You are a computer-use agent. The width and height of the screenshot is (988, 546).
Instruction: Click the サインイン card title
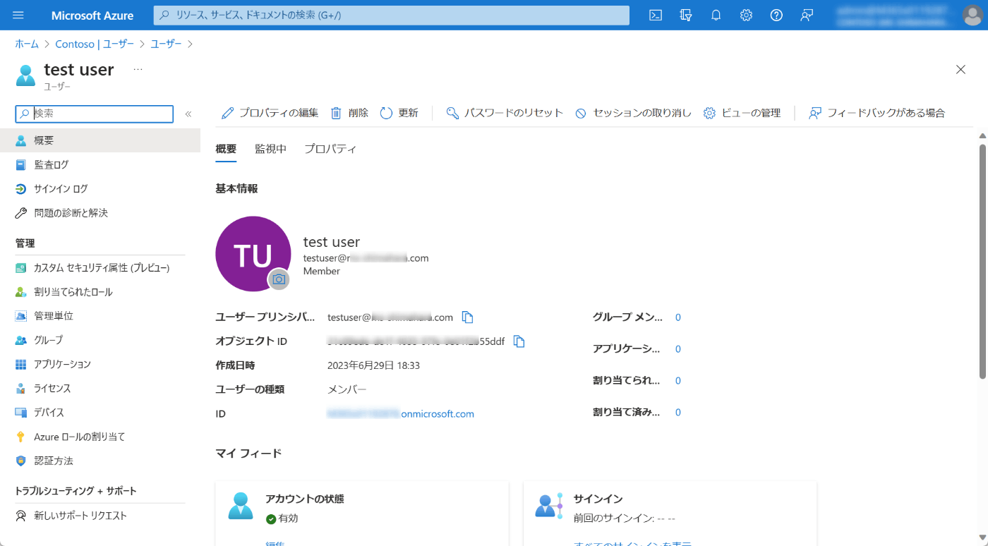pos(598,499)
